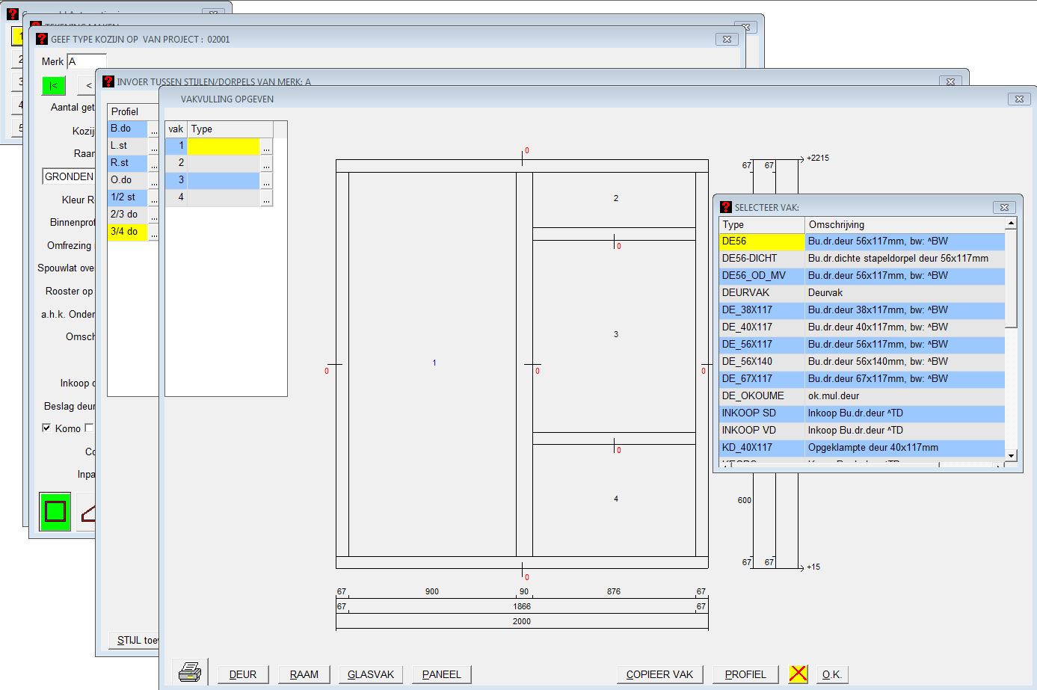Click the printer icon button

point(190,672)
